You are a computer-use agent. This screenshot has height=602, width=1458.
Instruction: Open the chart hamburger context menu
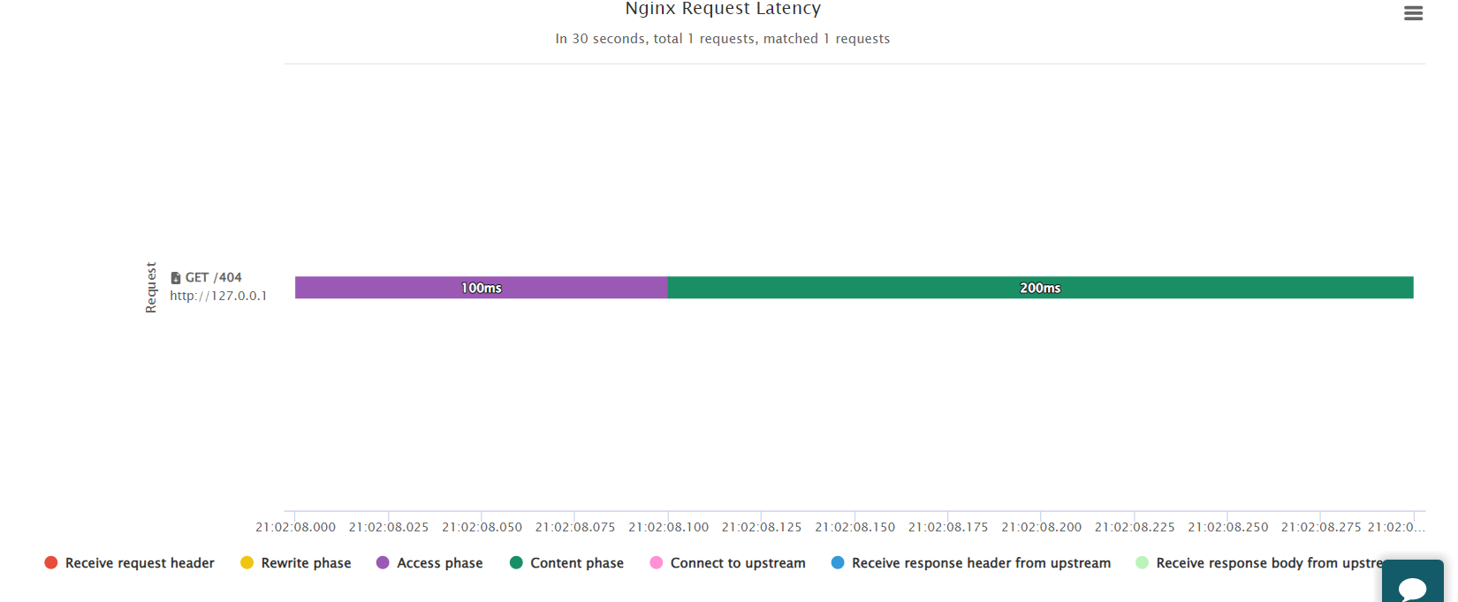pos(1413,13)
